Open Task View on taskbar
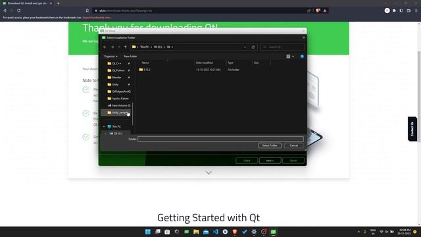The width and height of the screenshot is (421, 237). tap(157, 232)
